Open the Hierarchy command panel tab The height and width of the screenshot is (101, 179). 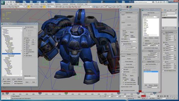coord(168,10)
